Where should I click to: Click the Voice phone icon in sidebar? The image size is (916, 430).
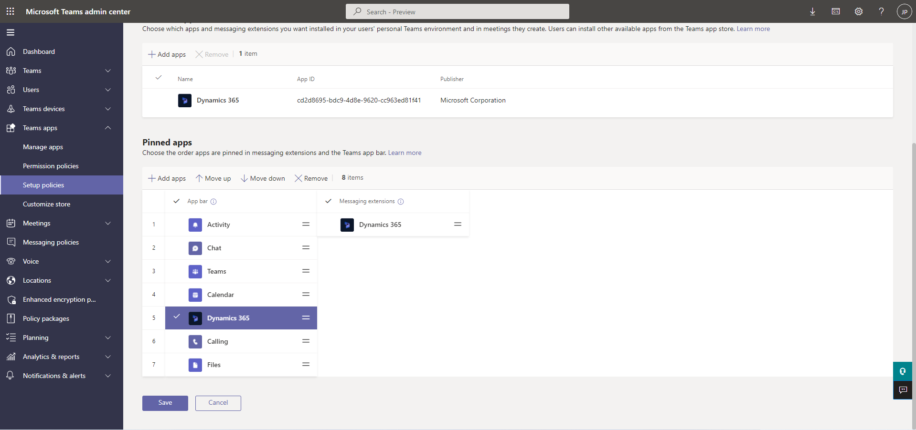[x=11, y=261]
